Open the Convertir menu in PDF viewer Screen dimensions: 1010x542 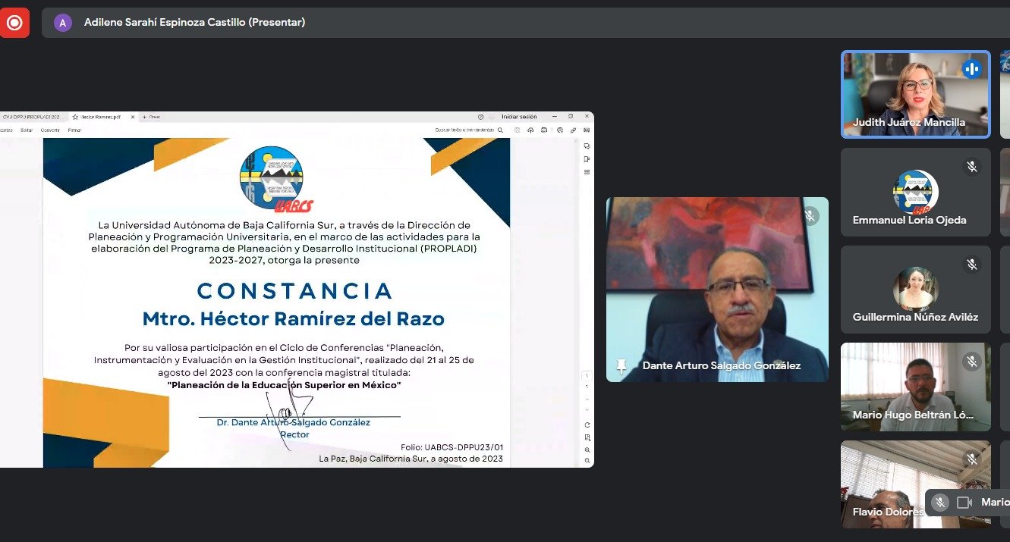click(x=50, y=130)
